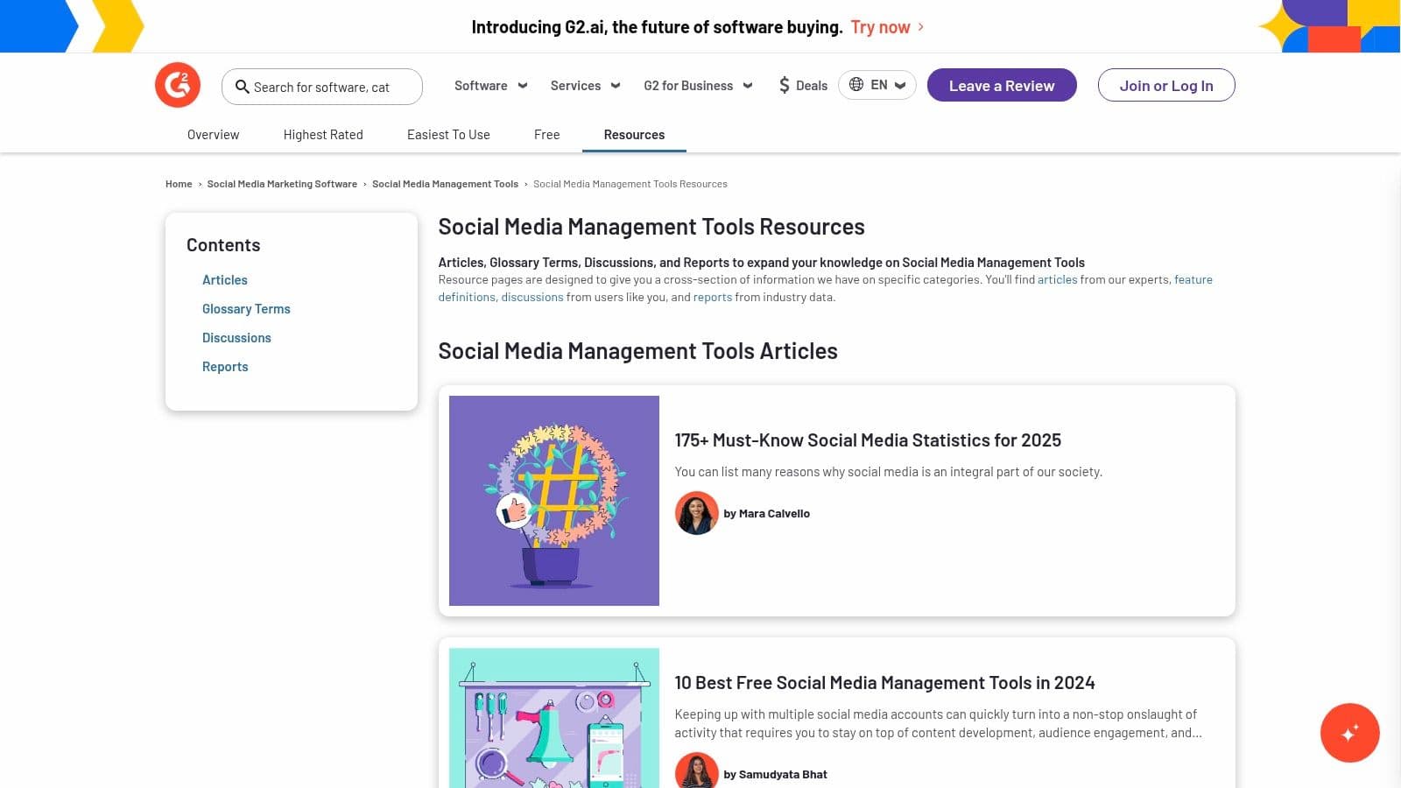Click Mara Calvello's author avatar
1401x788 pixels.
coord(696,513)
